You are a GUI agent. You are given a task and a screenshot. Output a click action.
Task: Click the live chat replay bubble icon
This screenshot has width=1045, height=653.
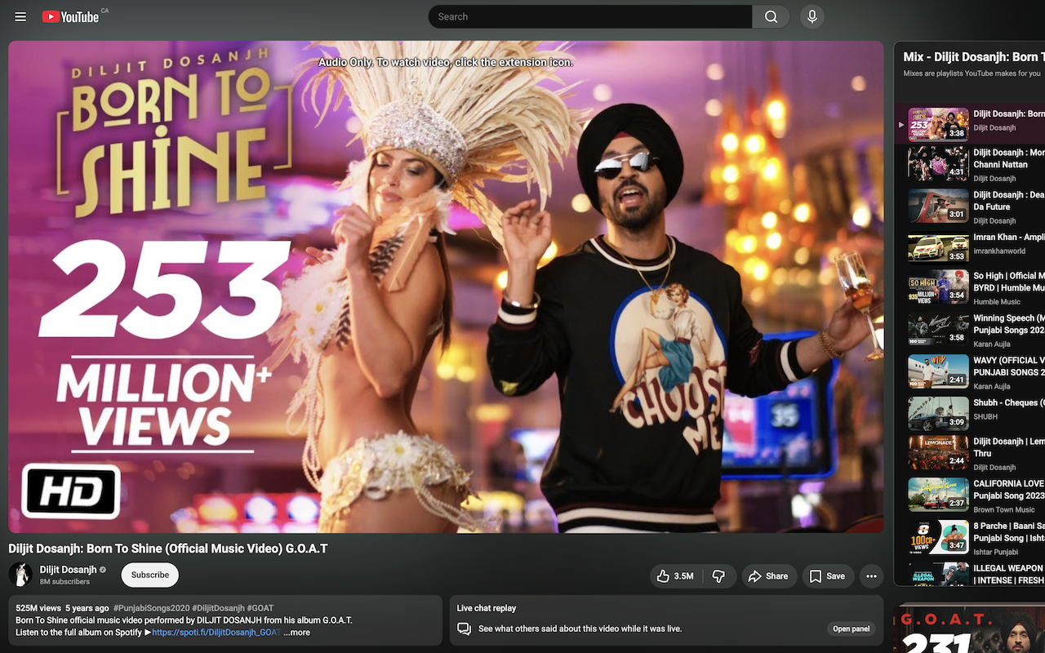(x=464, y=629)
